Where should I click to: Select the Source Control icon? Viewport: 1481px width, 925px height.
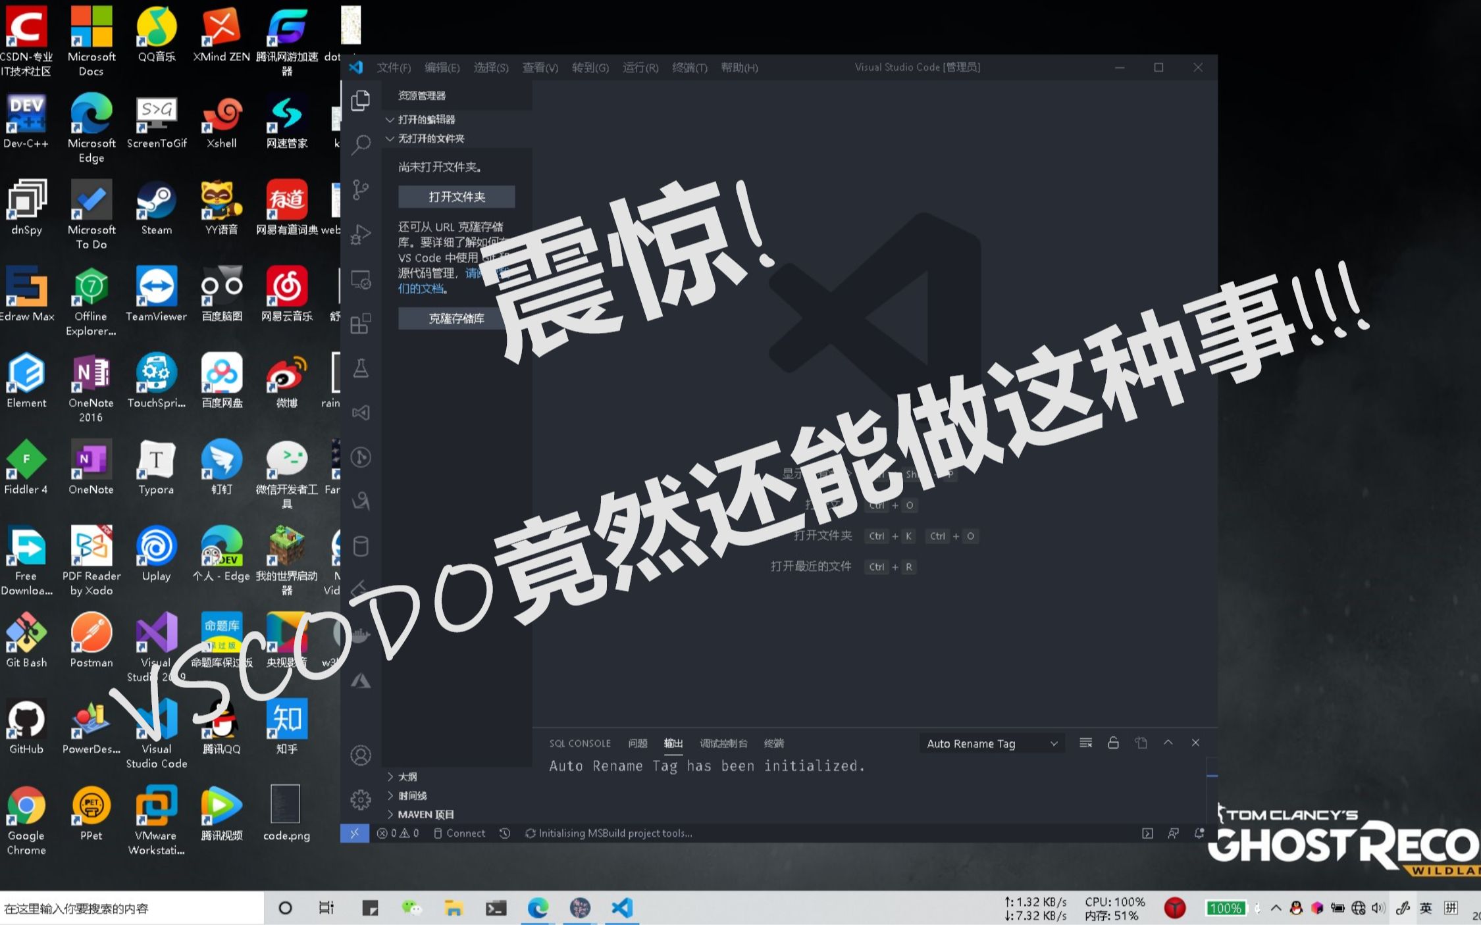pos(361,189)
